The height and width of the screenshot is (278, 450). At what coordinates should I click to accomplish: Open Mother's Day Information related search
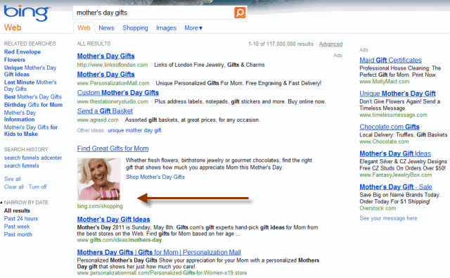point(20,116)
